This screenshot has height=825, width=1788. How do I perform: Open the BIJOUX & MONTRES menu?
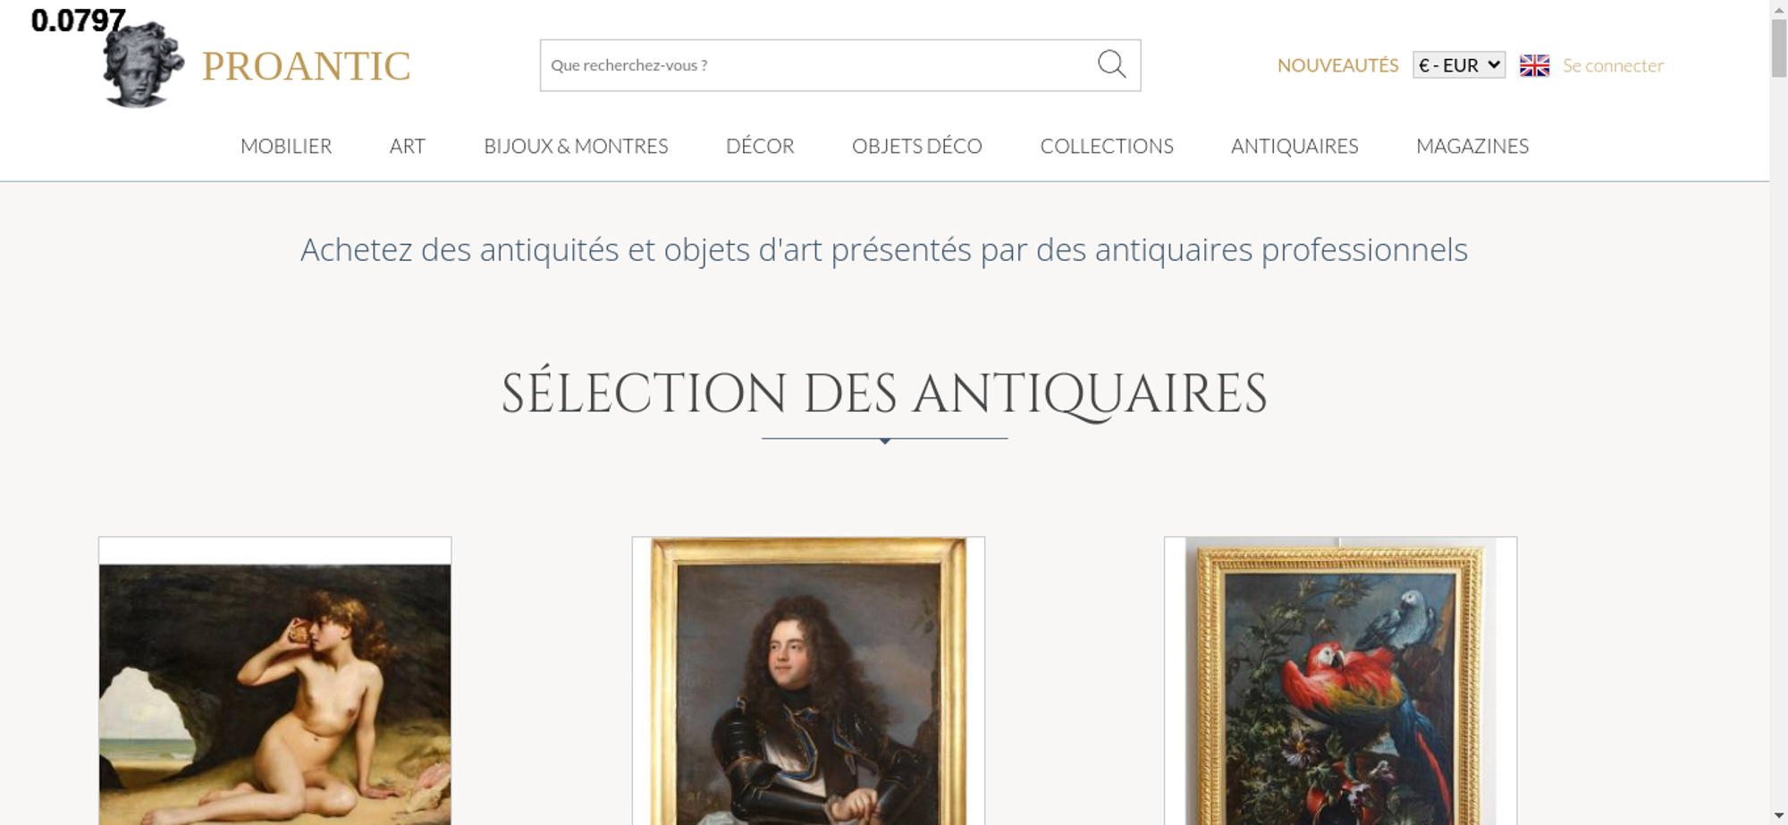pos(576,146)
